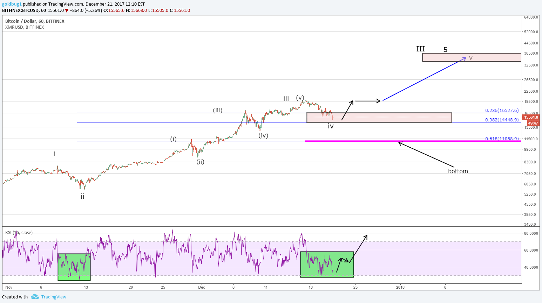This screenshot has width=542, height=303.
Task: Select the (ii) wave label
Action: (200, 162)
